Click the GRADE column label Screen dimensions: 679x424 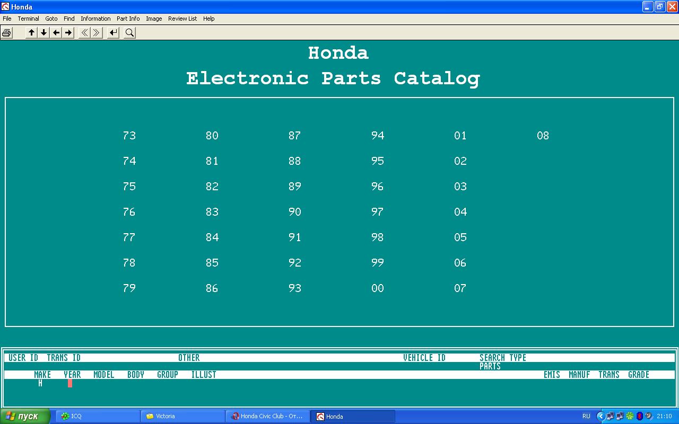[639, 375]
